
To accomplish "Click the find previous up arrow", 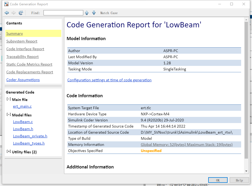I will click(87, 13).
